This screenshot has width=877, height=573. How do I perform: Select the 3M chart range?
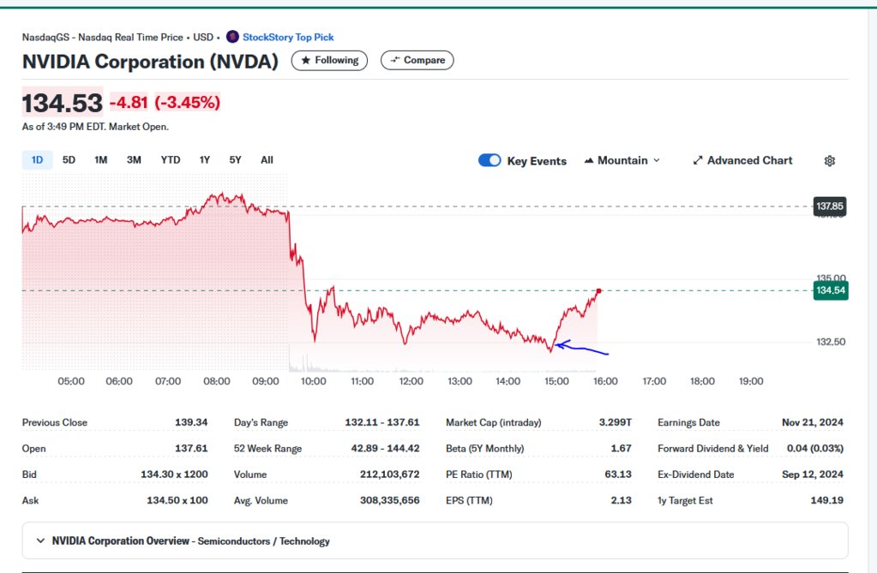pyautogui.click(x=134, y=160)
